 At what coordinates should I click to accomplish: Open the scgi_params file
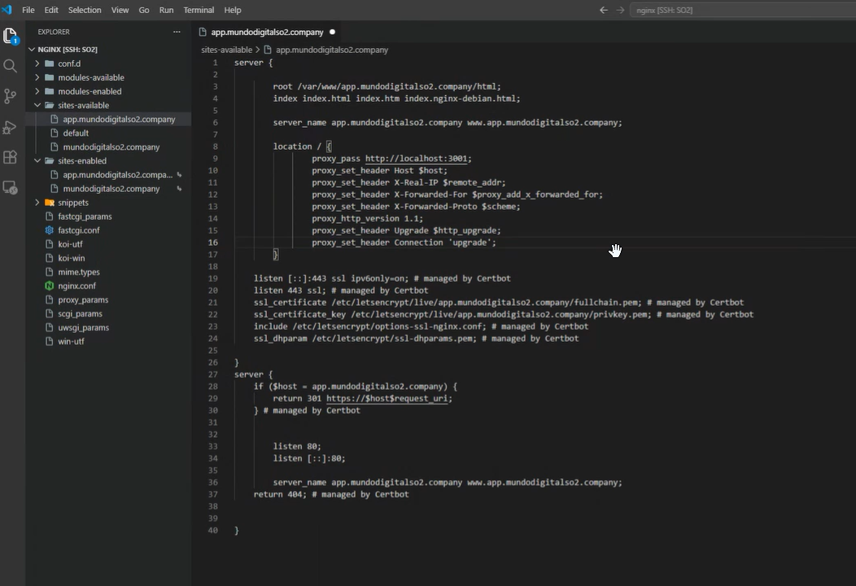(x=109, y=313)
